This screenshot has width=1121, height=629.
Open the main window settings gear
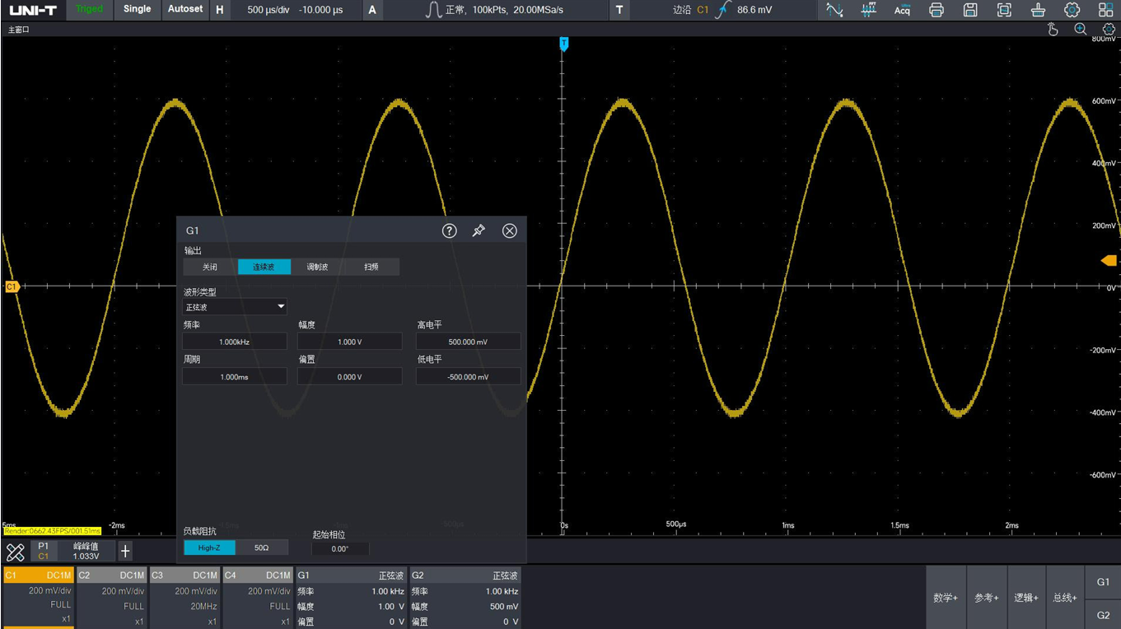[x=1109, y=30]
